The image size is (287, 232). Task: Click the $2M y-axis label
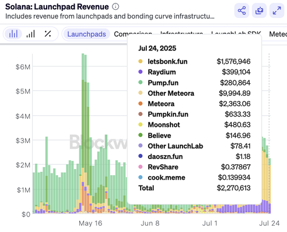click(23, 165)
